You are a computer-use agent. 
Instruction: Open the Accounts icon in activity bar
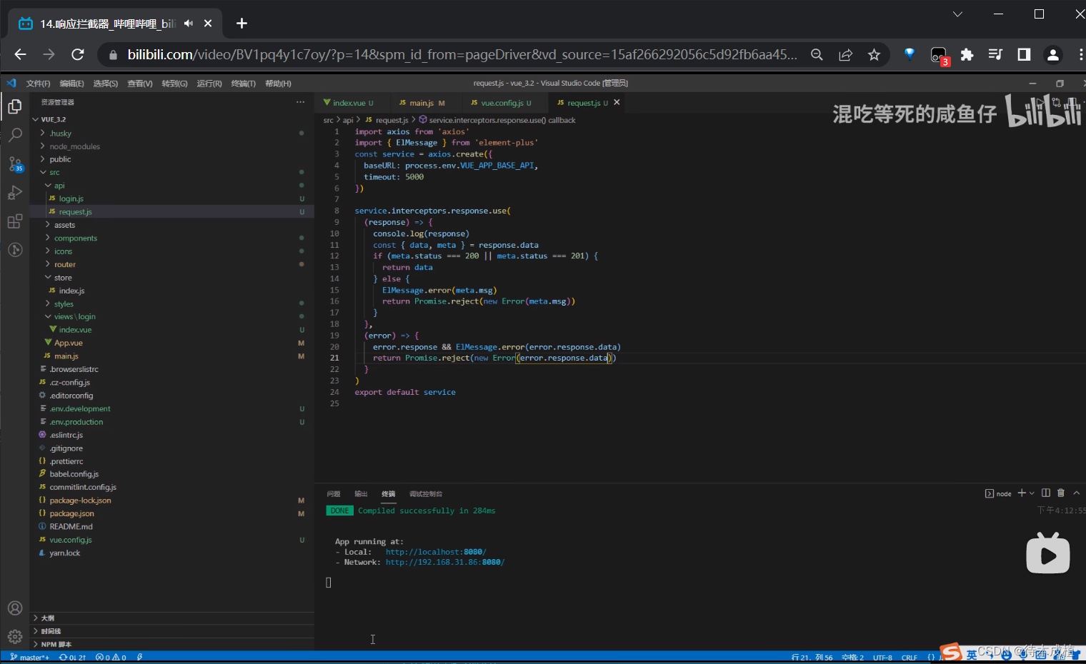[x=14, y=608]
